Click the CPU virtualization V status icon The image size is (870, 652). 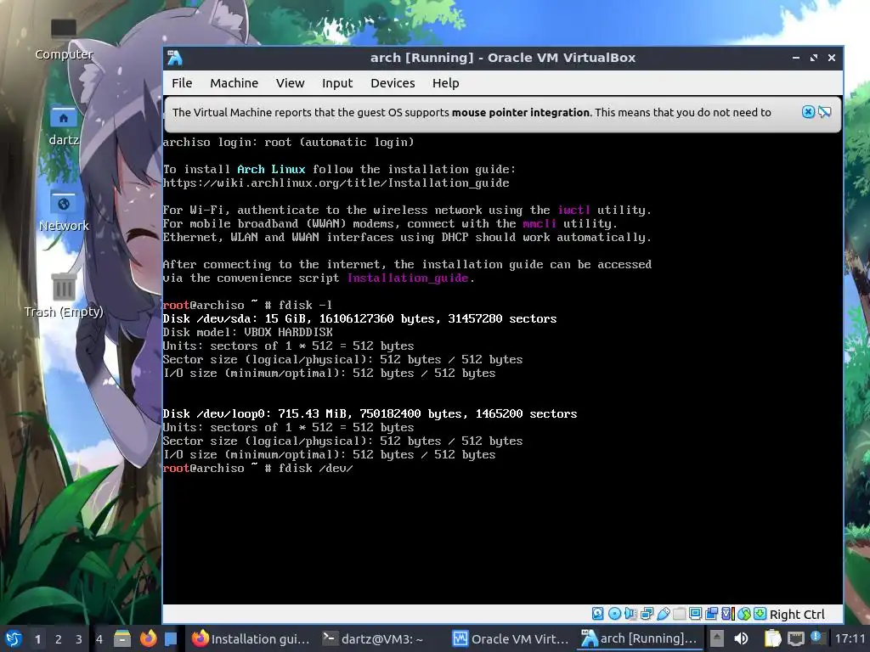[728, 613]
